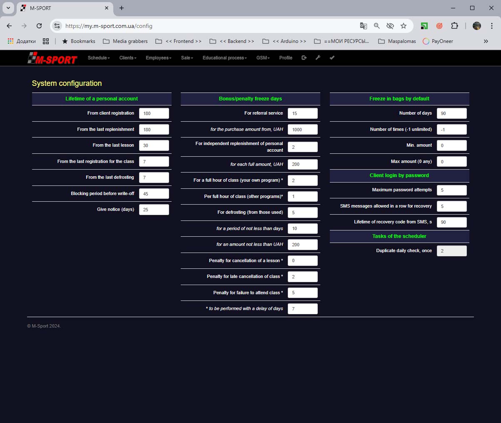Focus the Penalty for failure to attend field
This screenshot has width=501, height=423.
pyautogui.click(x=302, y=293)
